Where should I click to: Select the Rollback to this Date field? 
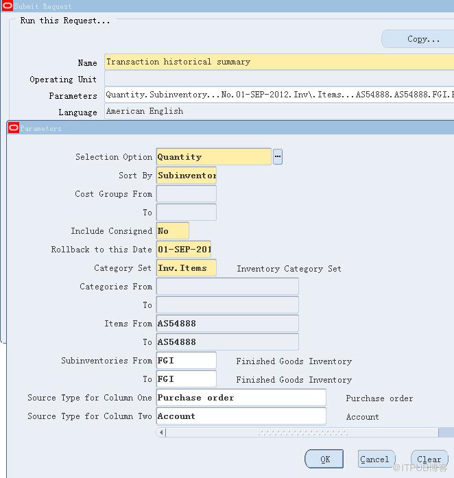click(184, 250)
